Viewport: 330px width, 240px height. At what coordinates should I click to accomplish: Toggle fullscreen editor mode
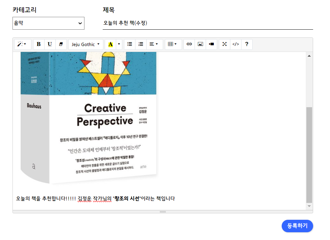tap(225, 44)
